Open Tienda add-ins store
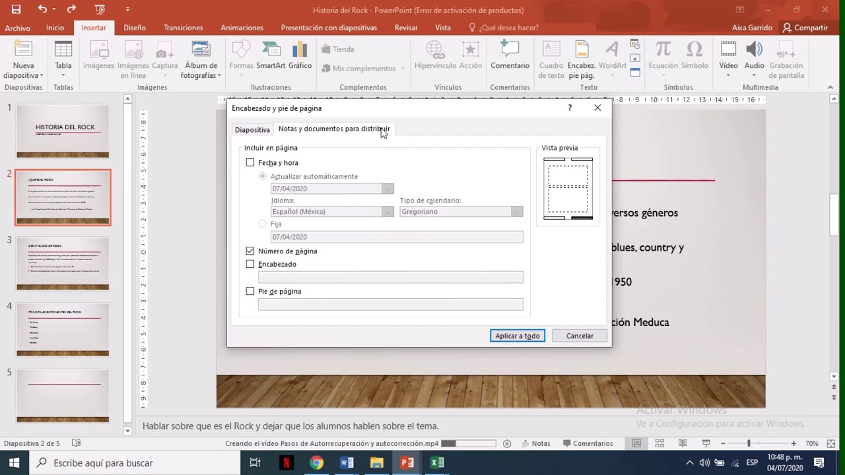This screenshot has height=475, width=845. [337, 49]
